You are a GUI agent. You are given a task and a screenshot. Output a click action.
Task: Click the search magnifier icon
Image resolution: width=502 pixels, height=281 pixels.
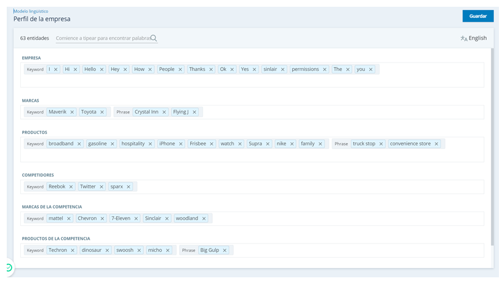[x=154, y=38]
